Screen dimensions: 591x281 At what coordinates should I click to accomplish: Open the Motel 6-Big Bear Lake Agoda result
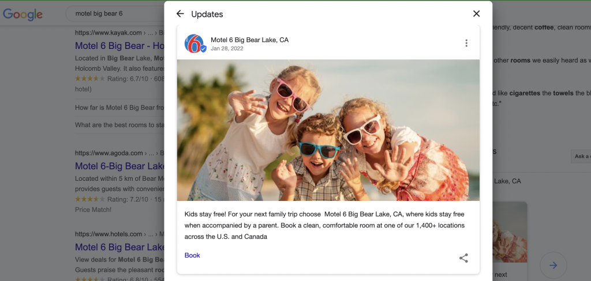pyautogui.click(x=119, y=166)
